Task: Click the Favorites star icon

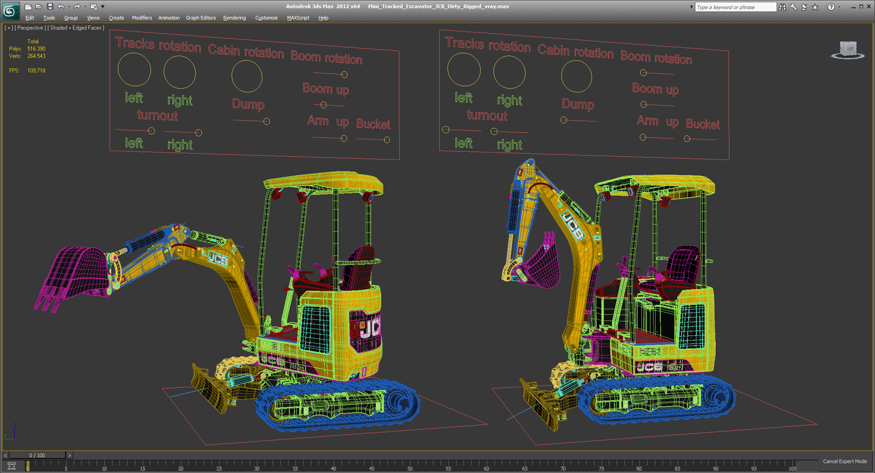Action: click(x=815, y=7)
